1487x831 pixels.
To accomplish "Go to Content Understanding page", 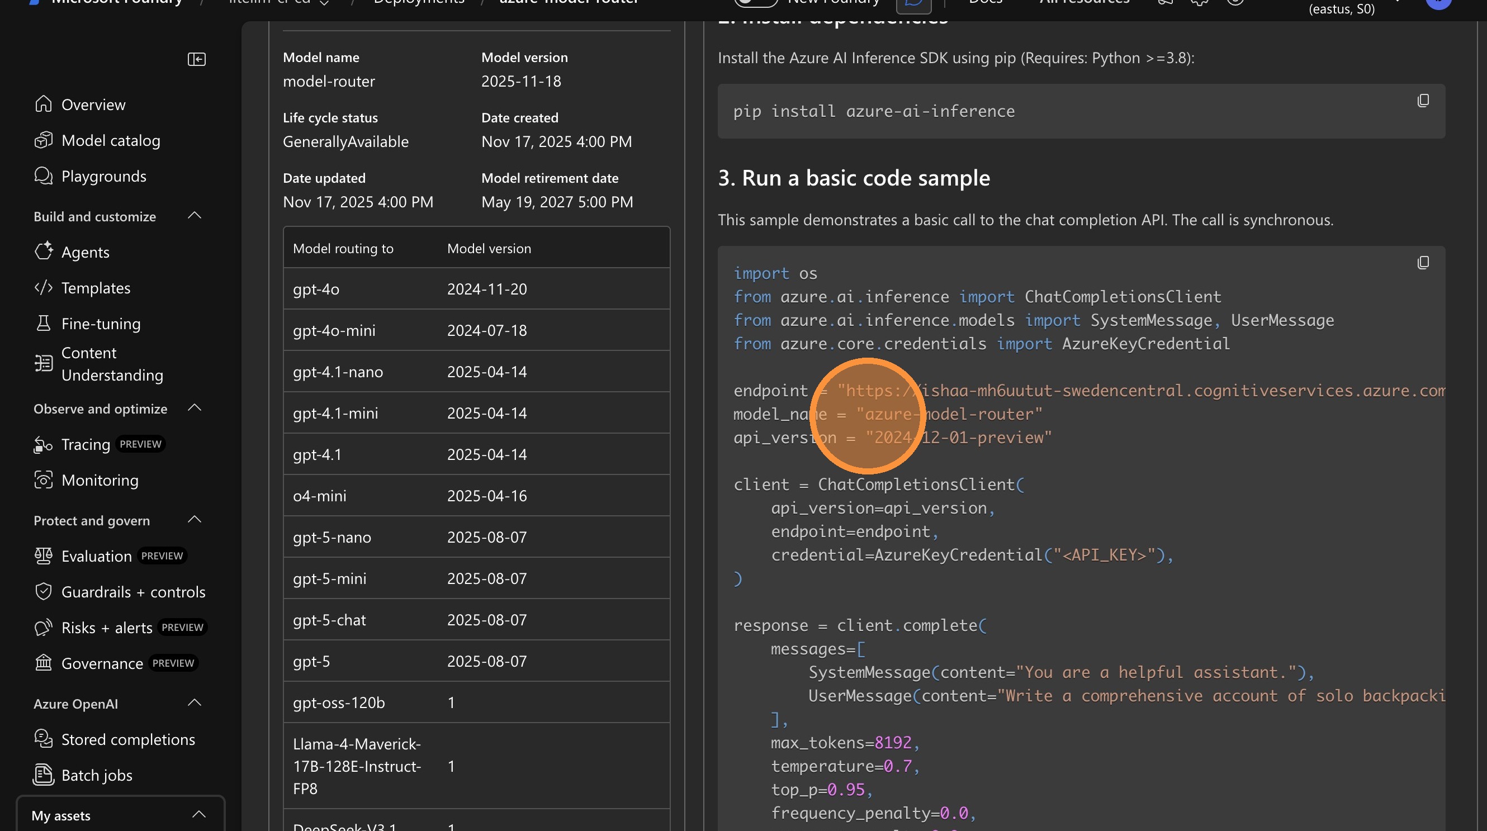I will coord(112,364).
